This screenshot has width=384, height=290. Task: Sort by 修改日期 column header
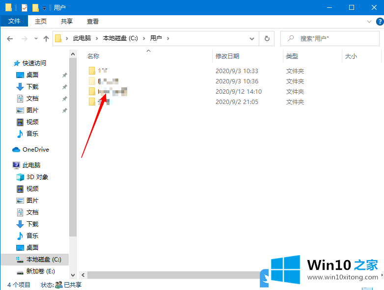(227, 56)
